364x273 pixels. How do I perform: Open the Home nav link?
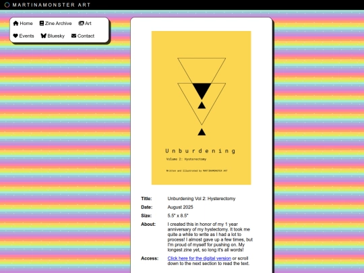point(23,23)
